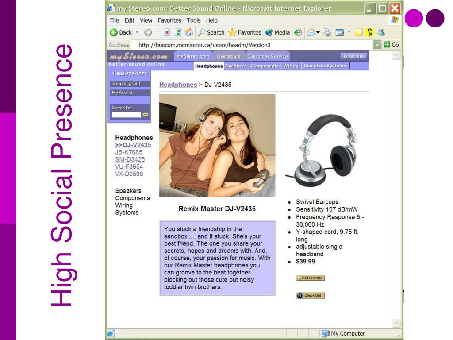Click the site search go button

point(145,115)
